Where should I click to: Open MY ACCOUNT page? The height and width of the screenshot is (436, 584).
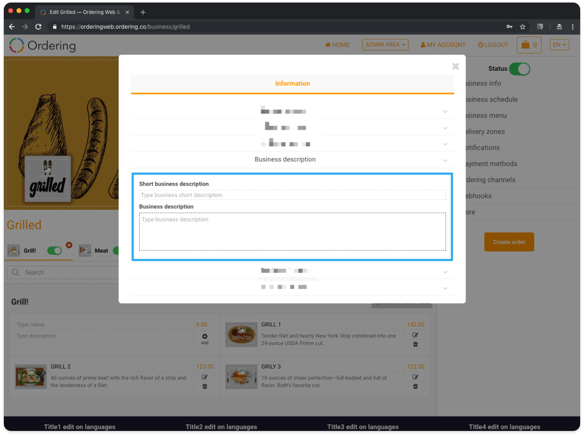click(x=443, y=45)
